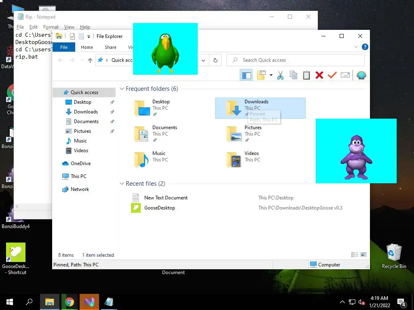414x310 pixels.
Task: Open the notification center icon
Action: tap(401, 302)
